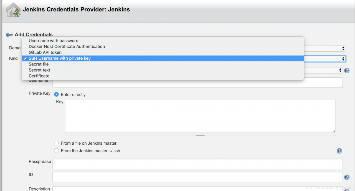Click the Private Key label
Image resolution: width=355 pixels, height=191 pixels.
(39, 93)
